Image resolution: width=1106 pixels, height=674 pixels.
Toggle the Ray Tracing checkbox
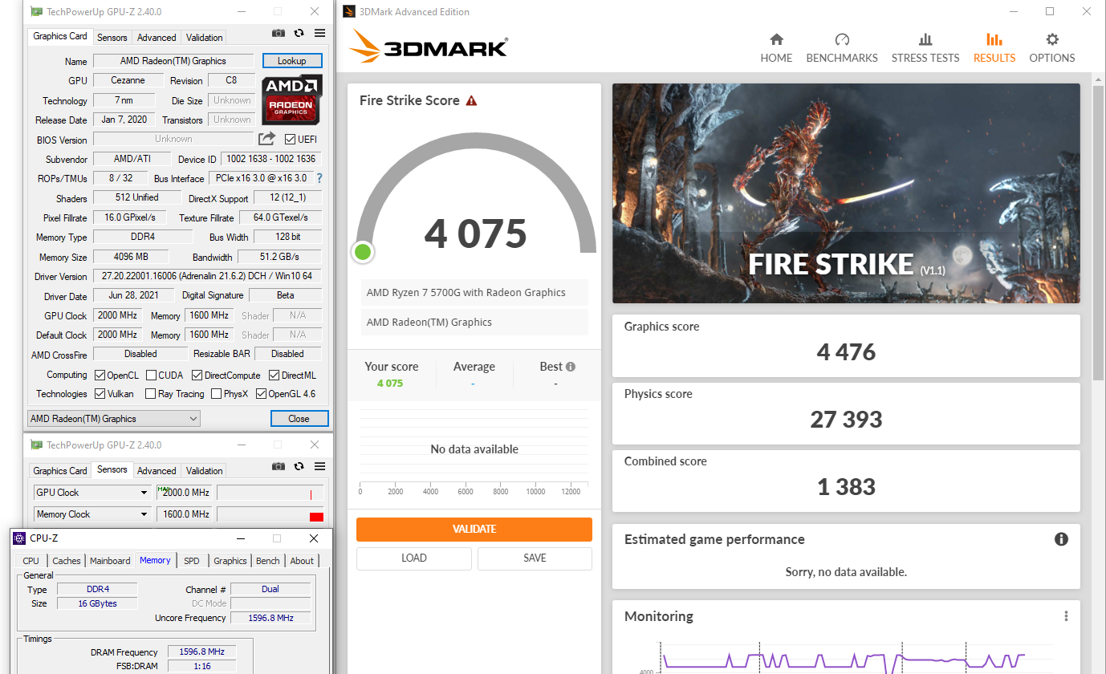pos(150,394)
